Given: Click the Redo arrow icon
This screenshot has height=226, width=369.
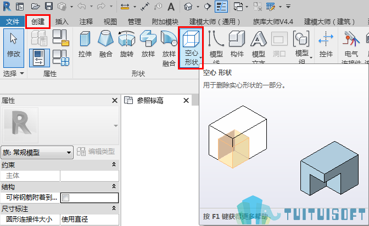Looking at the screenshot, I should pos(101,7).
